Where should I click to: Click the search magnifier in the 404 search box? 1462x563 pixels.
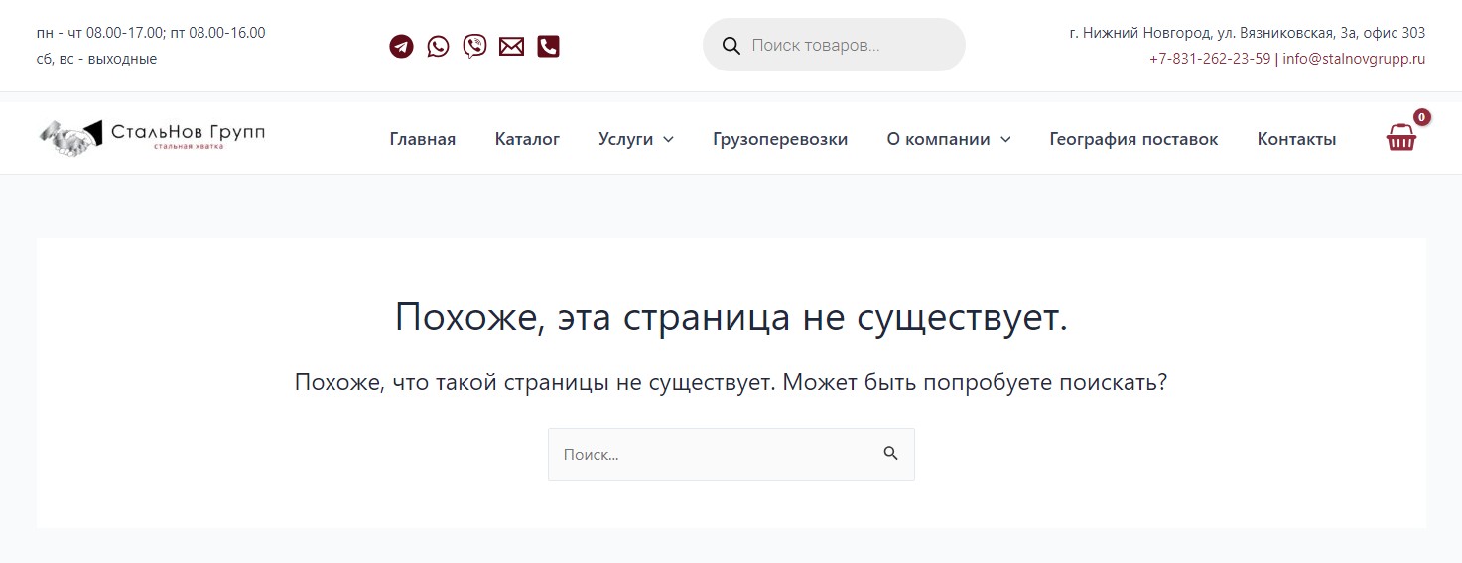coord(890,453)
